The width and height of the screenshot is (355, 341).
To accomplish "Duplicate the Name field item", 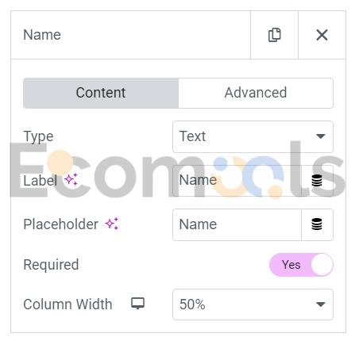I will [x=274, y=35].
